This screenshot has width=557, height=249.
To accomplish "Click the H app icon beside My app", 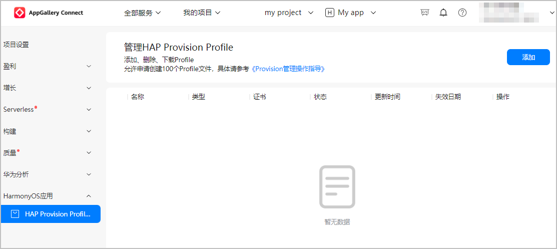I will click(x=330, y=13).
